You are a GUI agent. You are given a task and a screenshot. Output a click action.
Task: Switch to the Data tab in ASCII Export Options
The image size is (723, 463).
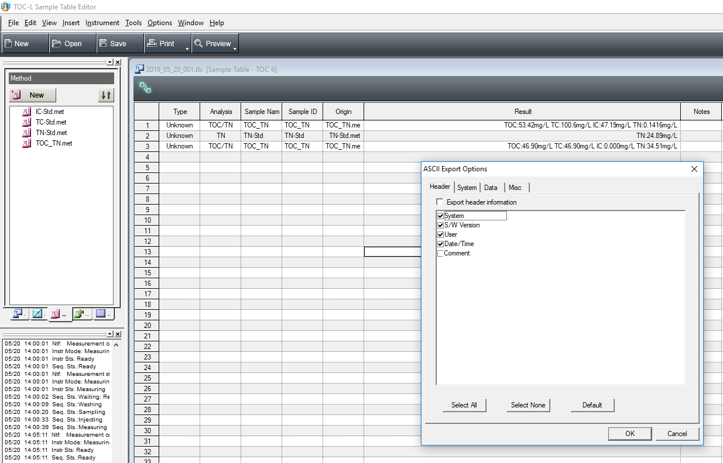pos(491,187)
